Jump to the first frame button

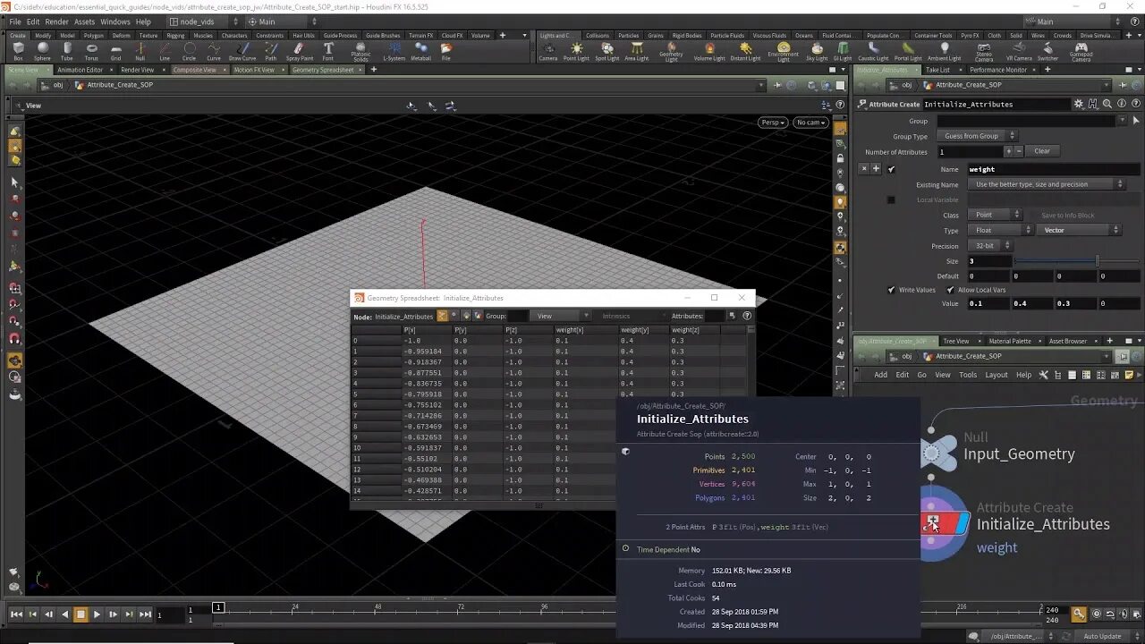[x=16, y=614]
